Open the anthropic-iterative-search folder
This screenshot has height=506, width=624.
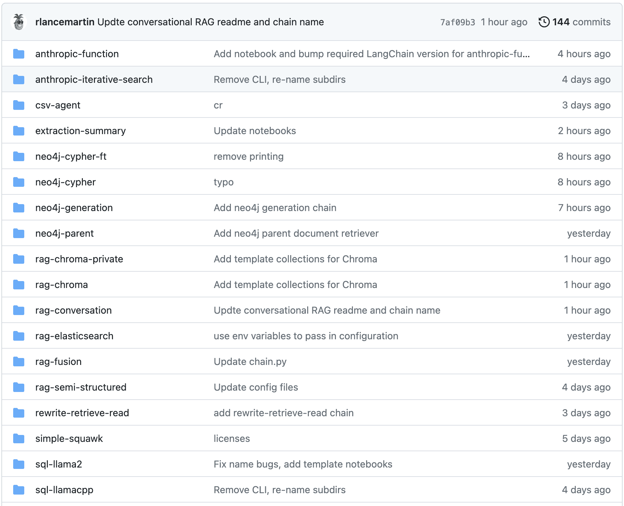tap(94, 79)
